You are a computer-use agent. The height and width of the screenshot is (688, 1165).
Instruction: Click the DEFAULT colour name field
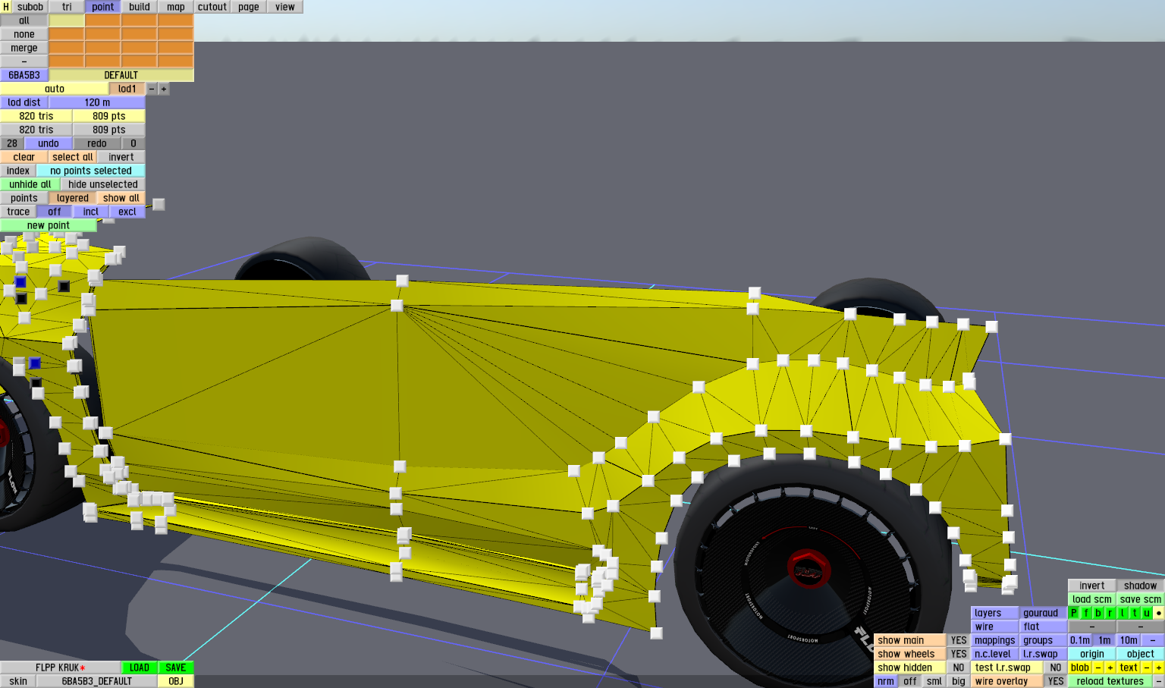click(x=121, y=75)
